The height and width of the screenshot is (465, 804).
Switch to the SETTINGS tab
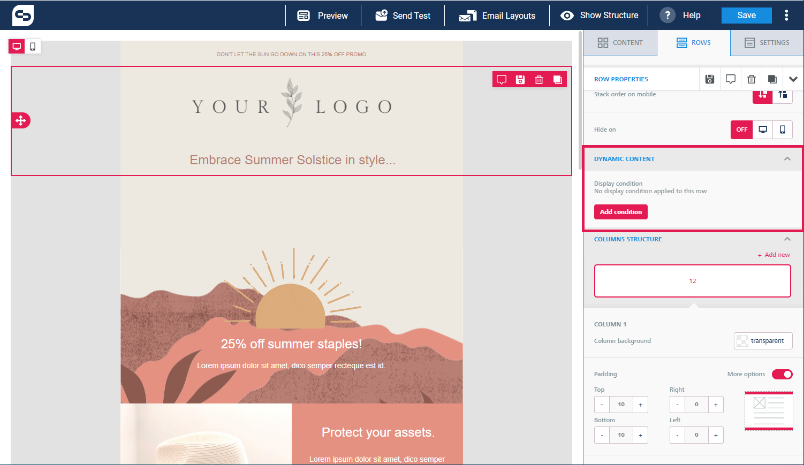click(x=767, y=43)
